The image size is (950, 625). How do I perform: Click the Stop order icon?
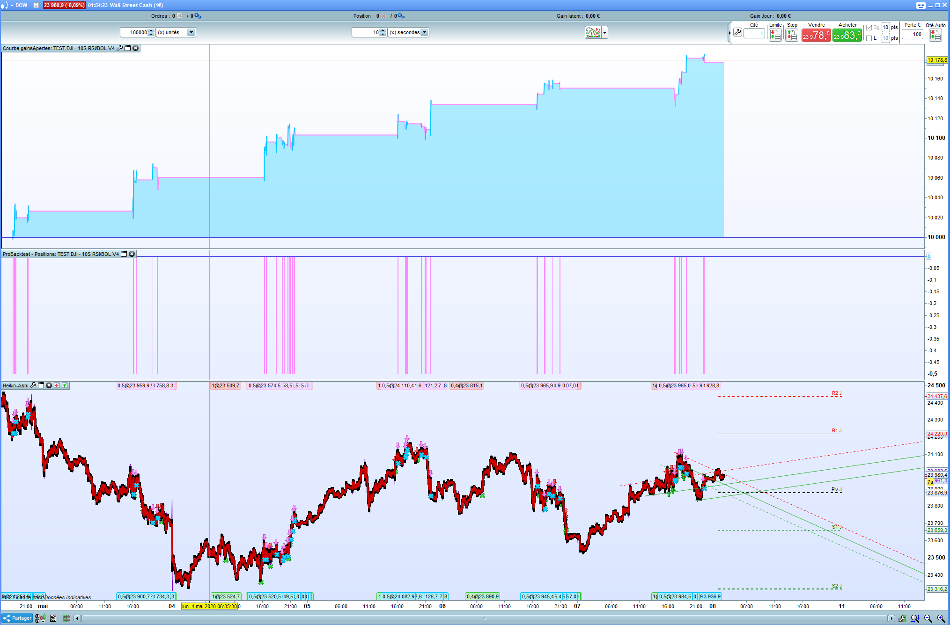[792, 35]
